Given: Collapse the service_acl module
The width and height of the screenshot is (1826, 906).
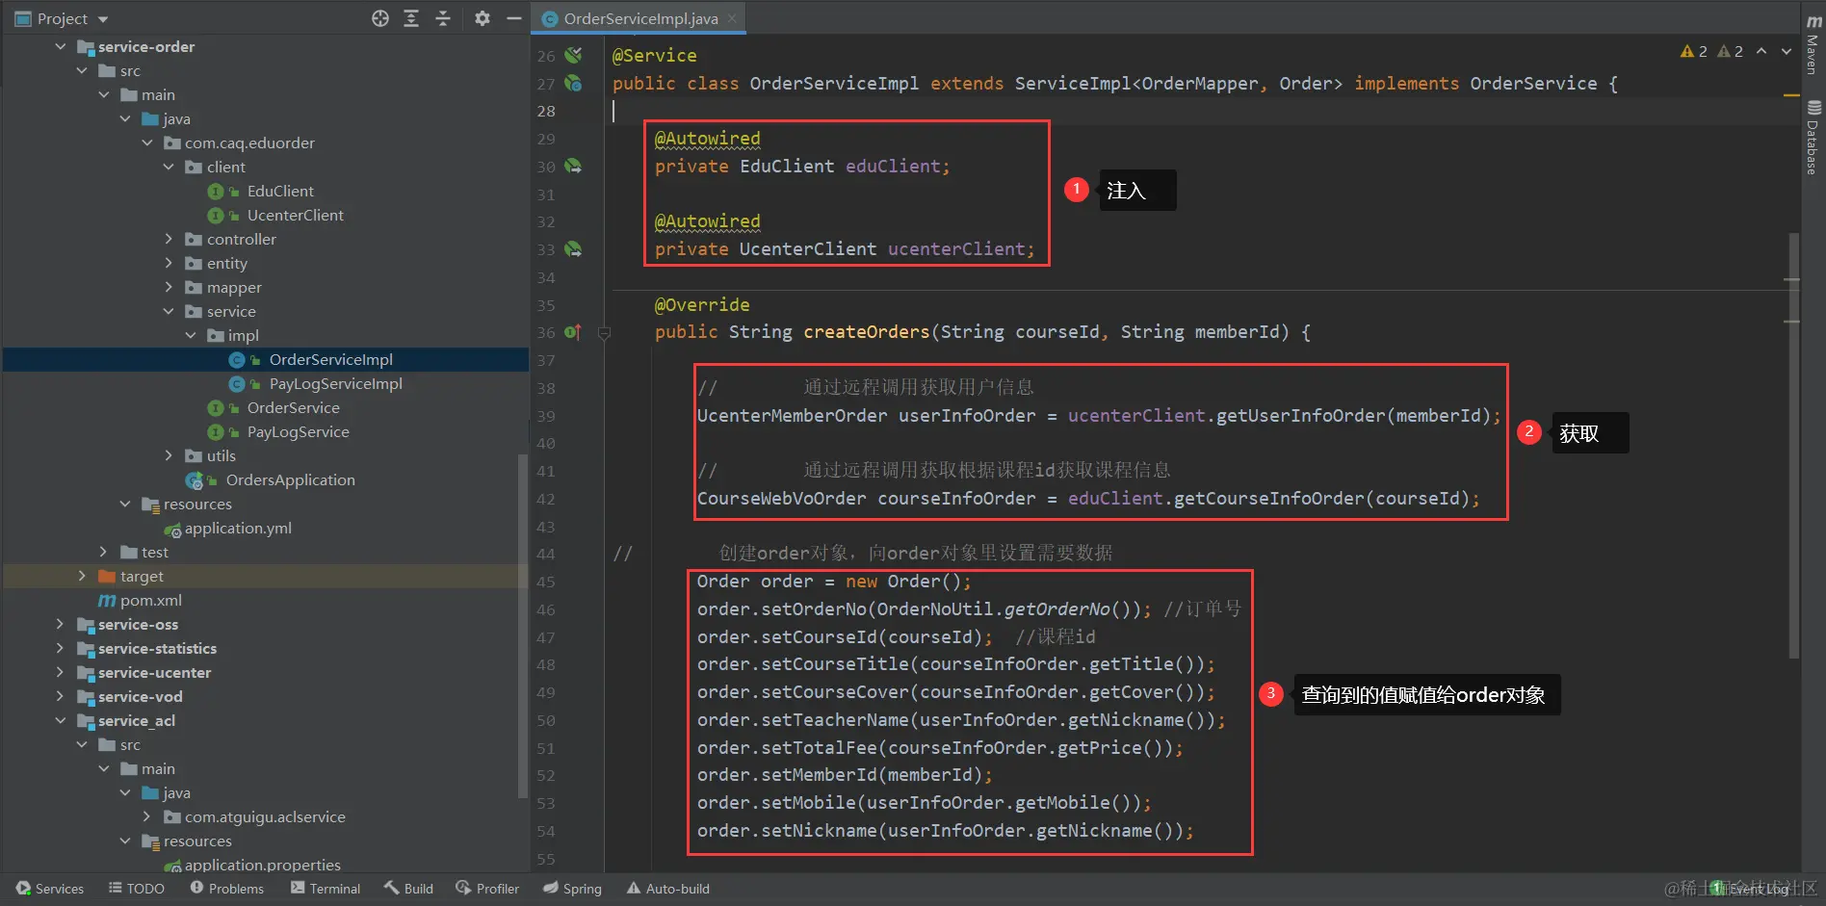Looking at the screenshot, I should 61,720.
